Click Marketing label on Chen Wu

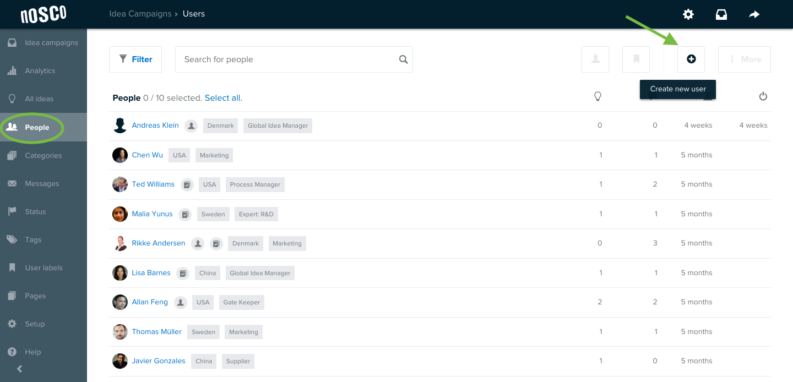coord(214,155)
